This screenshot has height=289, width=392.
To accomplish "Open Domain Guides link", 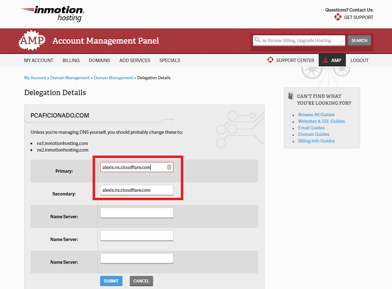I will [314, 134].
